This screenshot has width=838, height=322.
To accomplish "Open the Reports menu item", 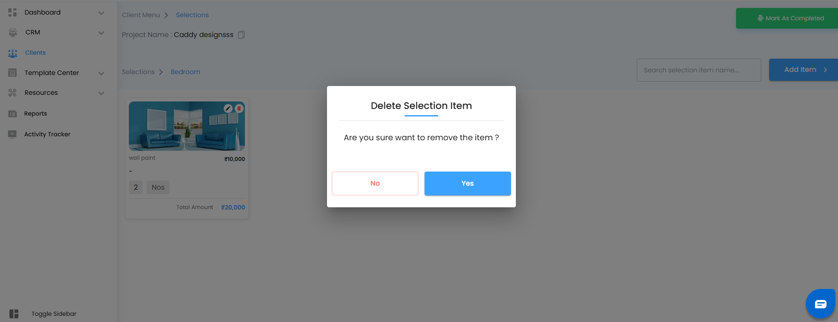I will click(x=35, y=114).
